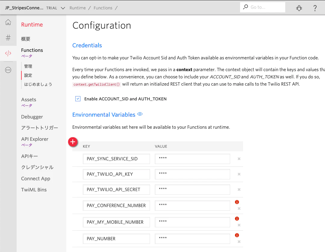This screenshot has height=252, width=325.
Task: Open API Explorer menu item
Action: pos(35,139)
